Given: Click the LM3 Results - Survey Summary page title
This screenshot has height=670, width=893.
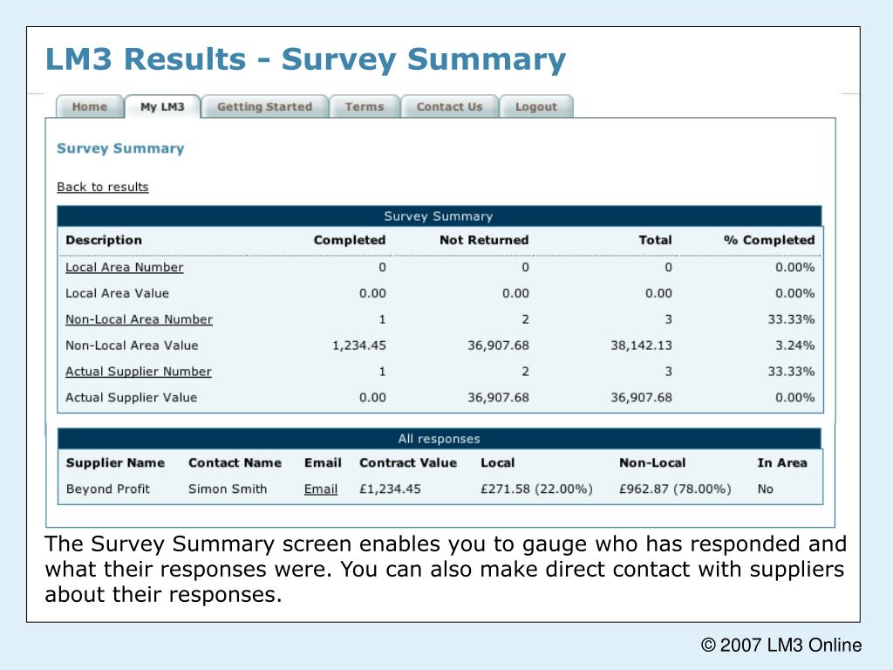Looking at the screenshot, I should point(305,60).
